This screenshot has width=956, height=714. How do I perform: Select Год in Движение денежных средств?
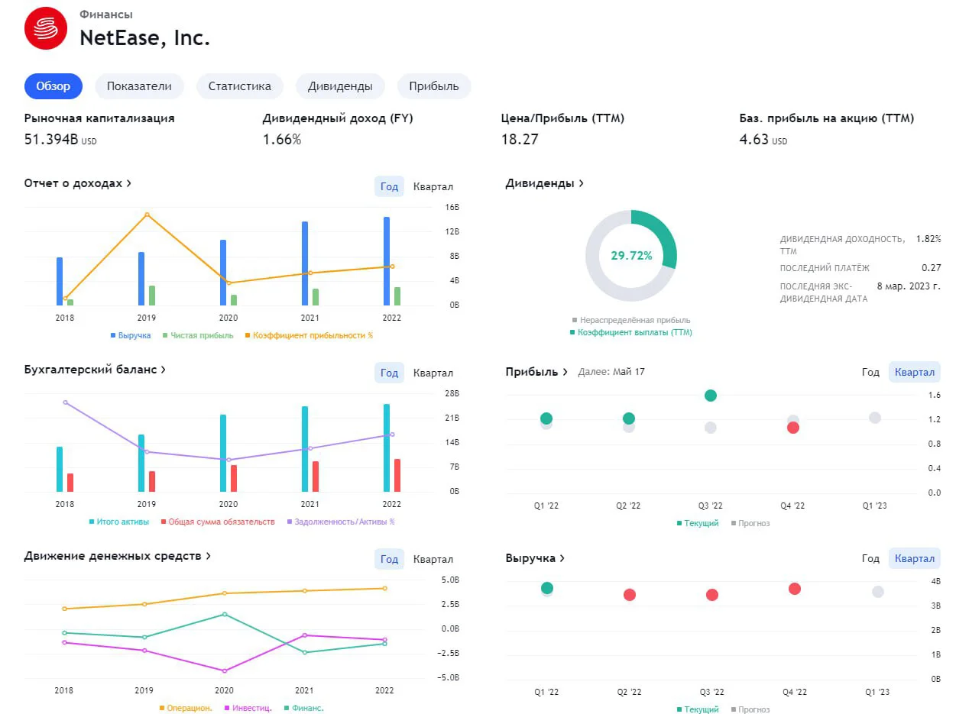tap(389, 559)
